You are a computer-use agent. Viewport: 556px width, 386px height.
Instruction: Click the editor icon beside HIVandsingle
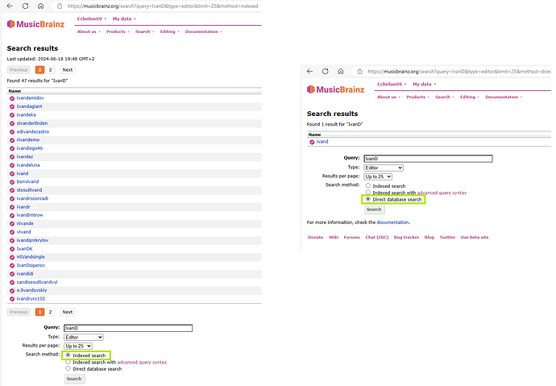[x=12, y=256]
